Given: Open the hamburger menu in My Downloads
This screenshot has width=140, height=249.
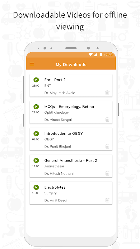Looking at the screenshot, I should pos(32,64).
